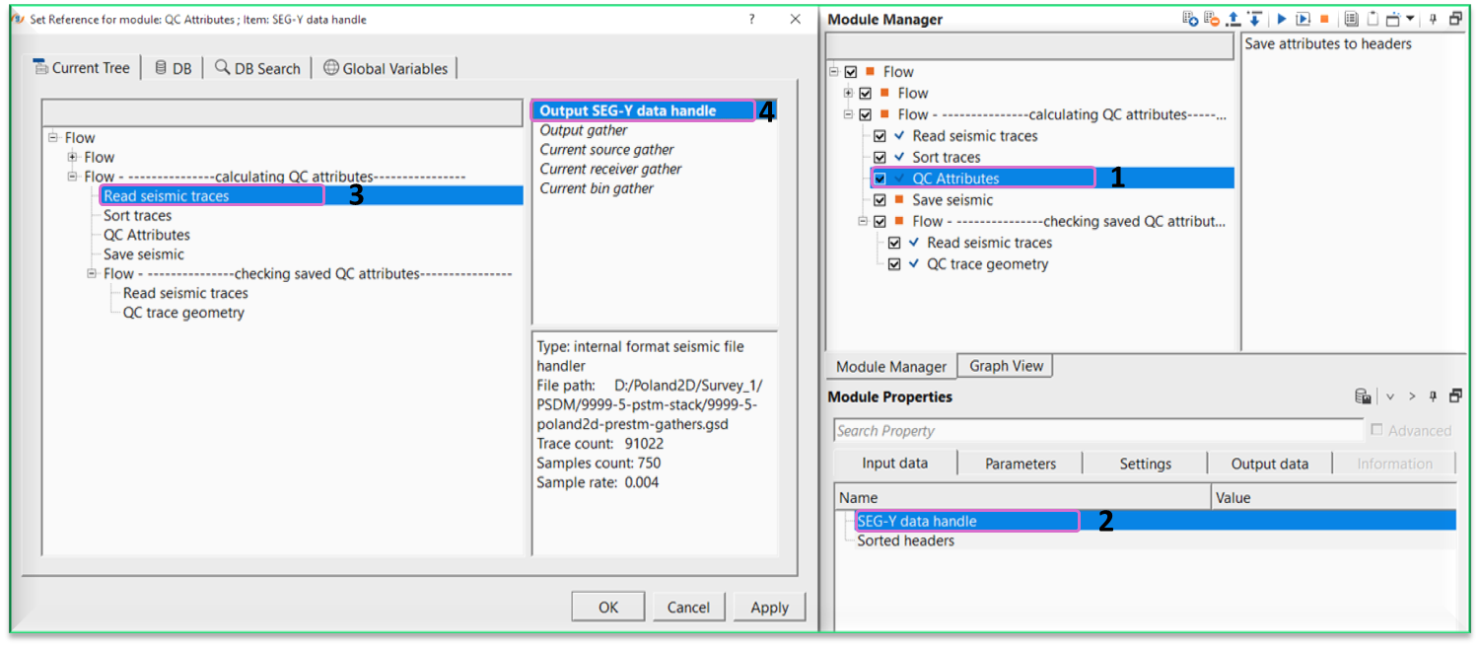Uncheck the Sort traces module checkbox

880,158
